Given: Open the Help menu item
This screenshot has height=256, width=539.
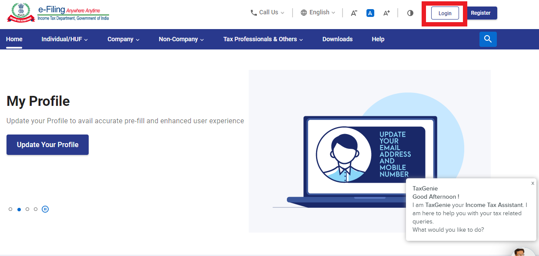Looking at the screenshot, I should 378,39.
